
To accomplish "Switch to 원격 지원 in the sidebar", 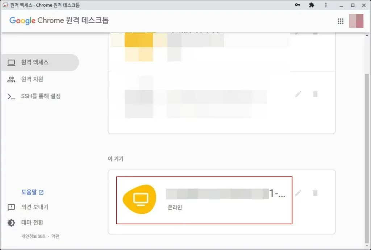I will [x=32, y=79].
